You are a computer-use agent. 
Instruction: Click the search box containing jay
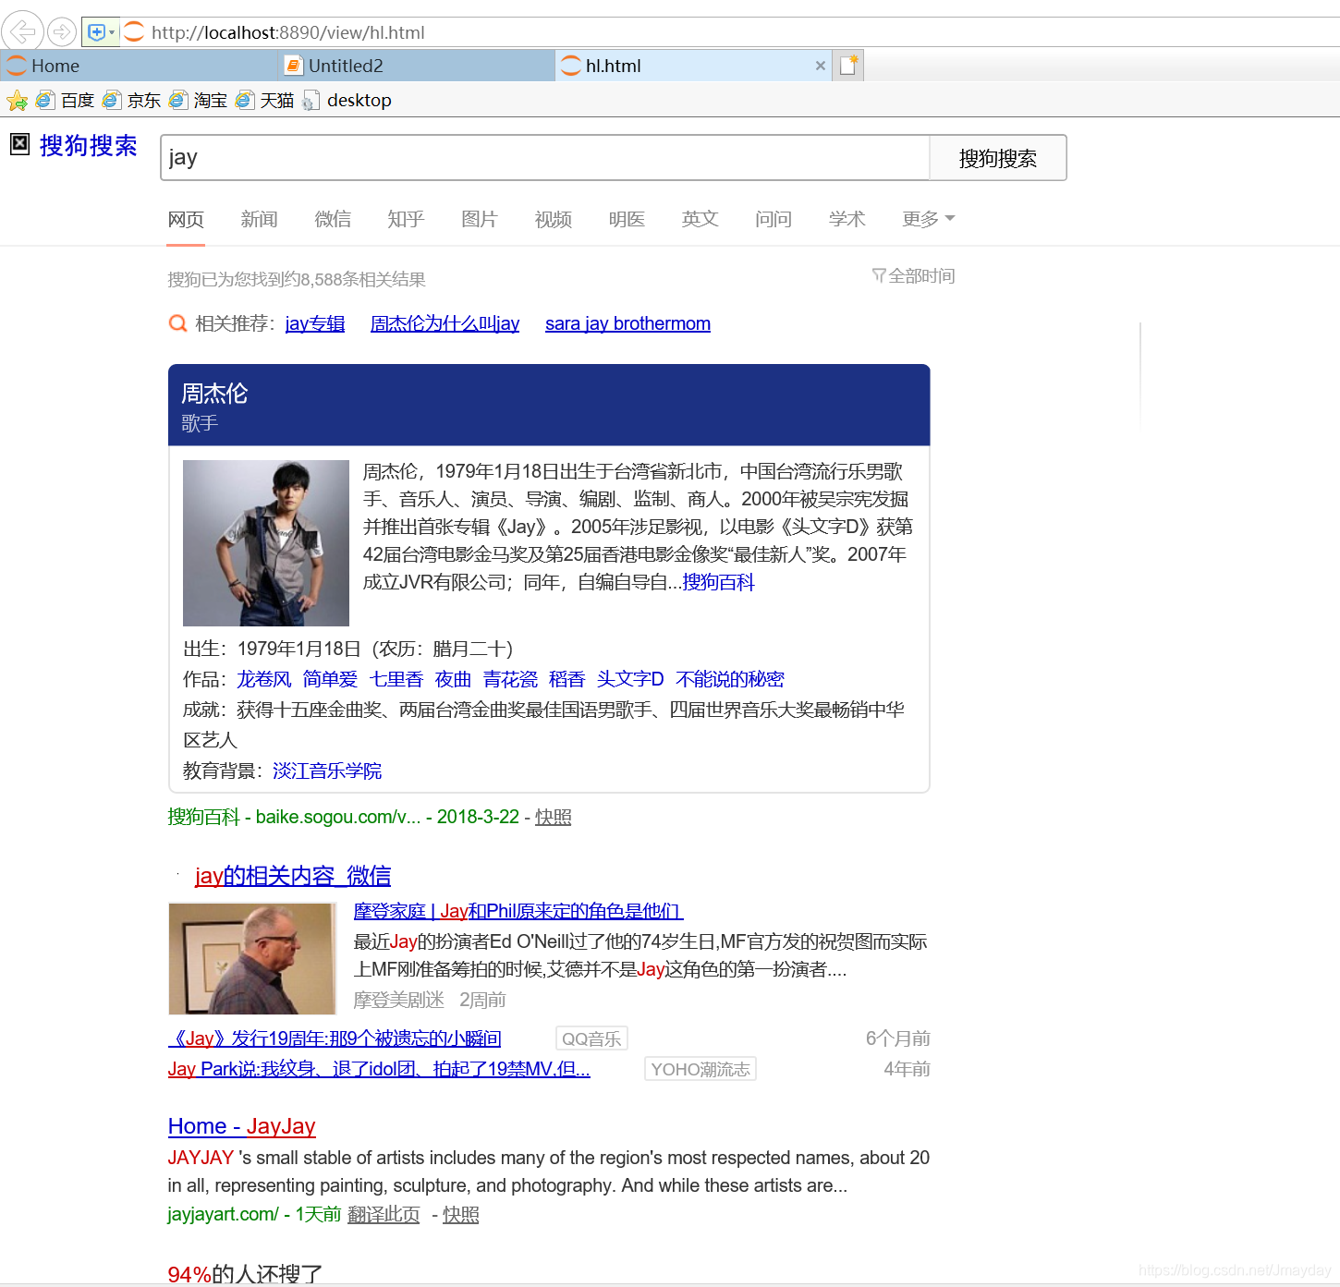click(x=545, y=157)
